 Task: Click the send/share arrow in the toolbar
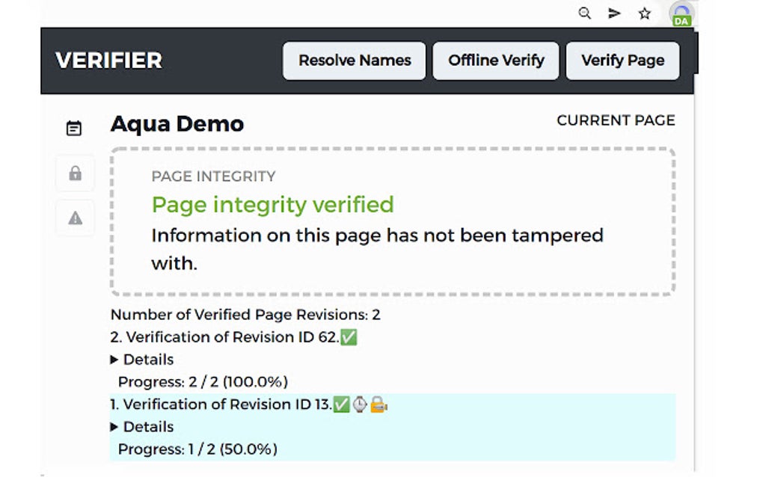(614, 13)
